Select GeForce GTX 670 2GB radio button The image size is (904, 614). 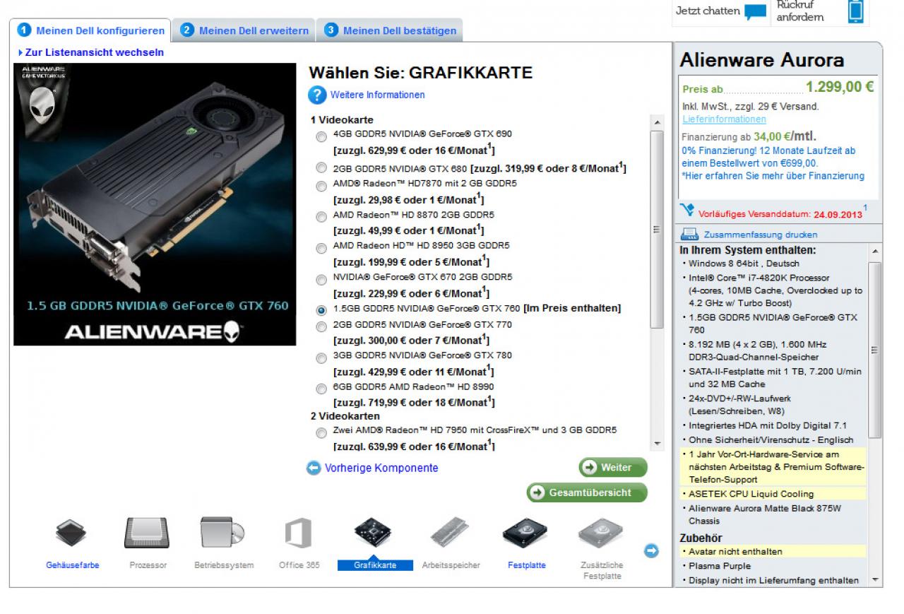pos(321,280)
